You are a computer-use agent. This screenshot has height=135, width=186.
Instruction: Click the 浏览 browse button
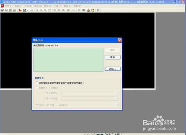[113, 69]
